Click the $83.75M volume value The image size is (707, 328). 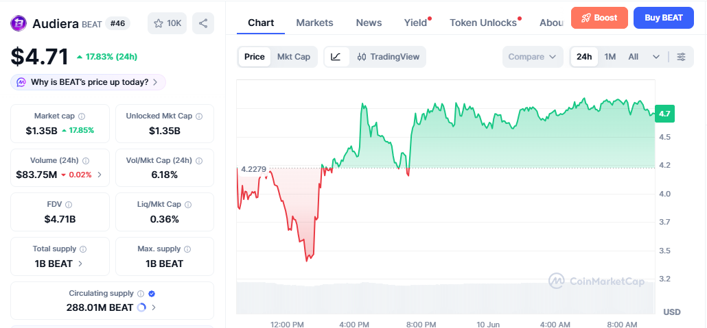point(36,175)
